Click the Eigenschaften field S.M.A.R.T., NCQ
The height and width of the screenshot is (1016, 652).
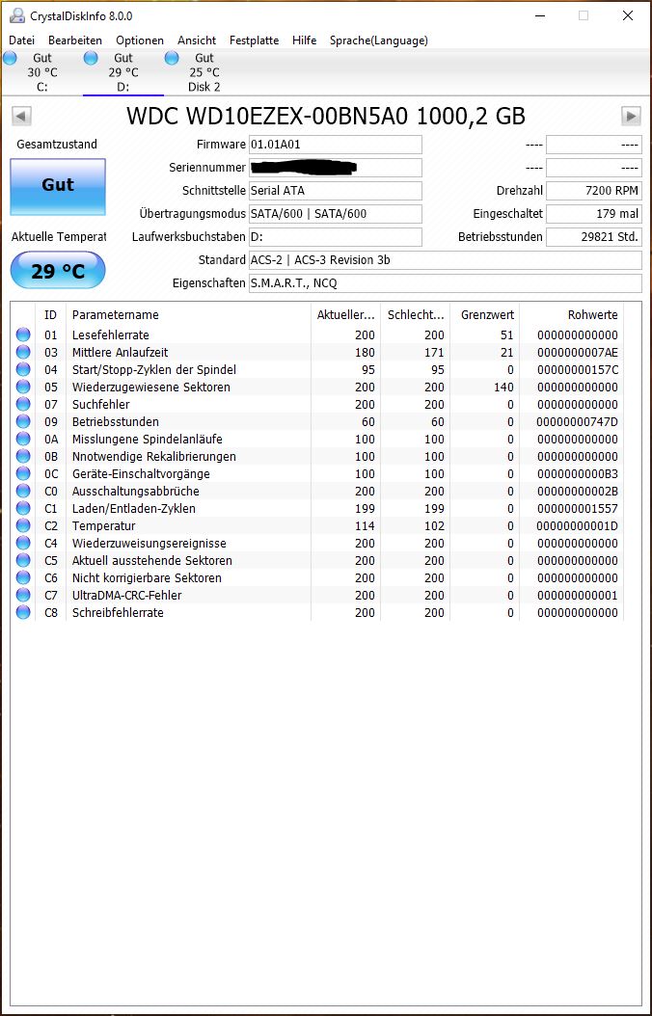(446, 283)
